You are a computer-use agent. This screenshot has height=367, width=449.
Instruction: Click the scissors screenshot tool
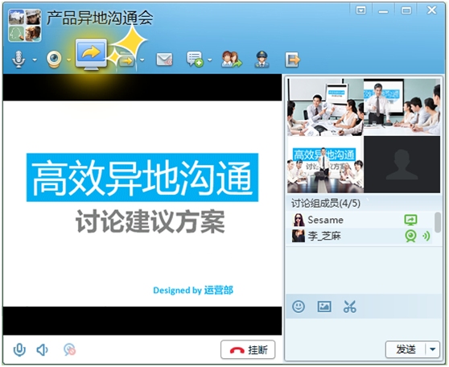tap(350, 307)
